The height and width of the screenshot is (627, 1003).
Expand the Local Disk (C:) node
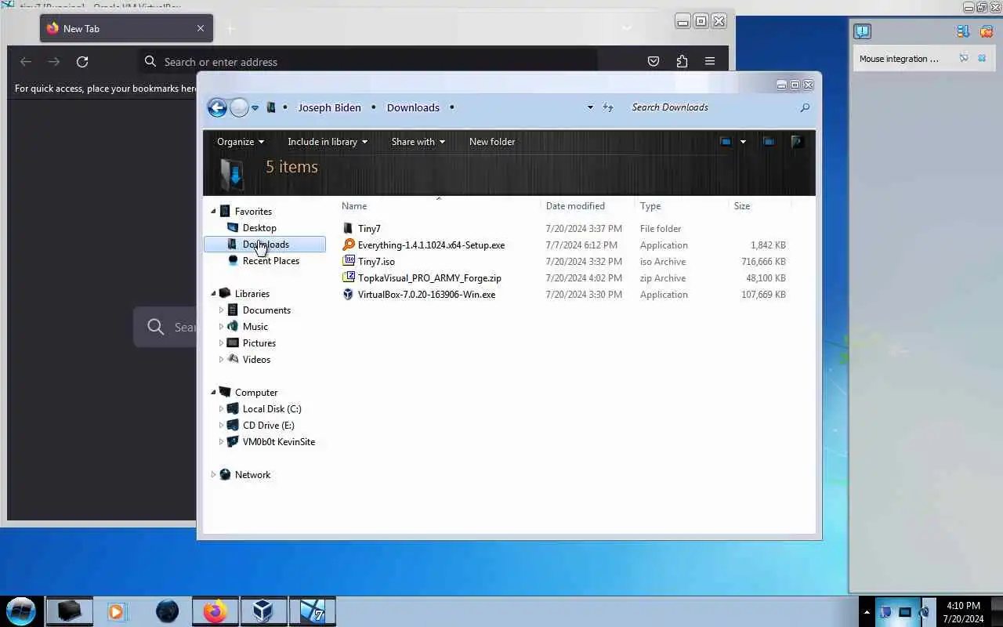click(x=221, y=409)
